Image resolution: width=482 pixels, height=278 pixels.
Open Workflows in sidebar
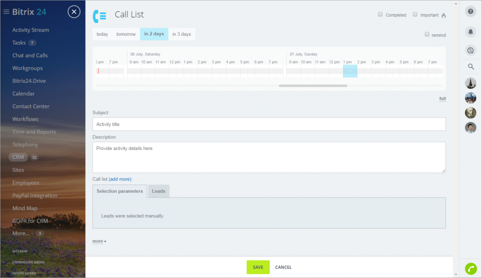[25, 119]
